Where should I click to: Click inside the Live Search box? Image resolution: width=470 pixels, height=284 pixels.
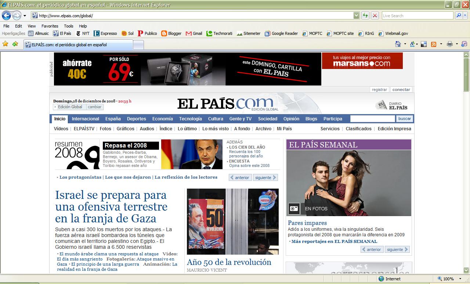[417, 15]
